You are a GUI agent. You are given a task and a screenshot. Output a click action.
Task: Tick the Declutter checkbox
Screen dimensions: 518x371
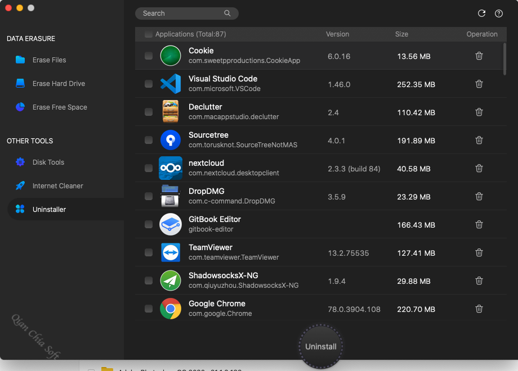pos(149,112)
